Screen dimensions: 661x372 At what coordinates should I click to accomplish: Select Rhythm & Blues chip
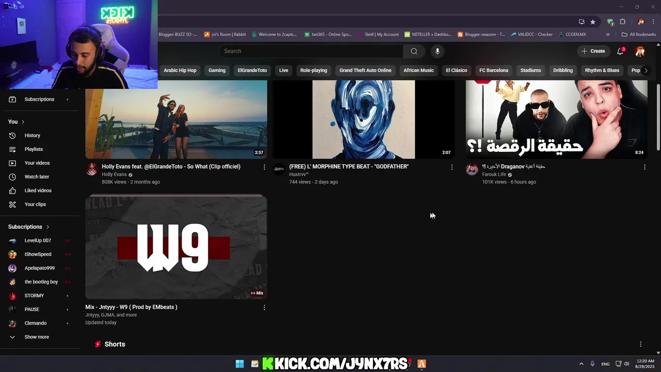point(602,70)
